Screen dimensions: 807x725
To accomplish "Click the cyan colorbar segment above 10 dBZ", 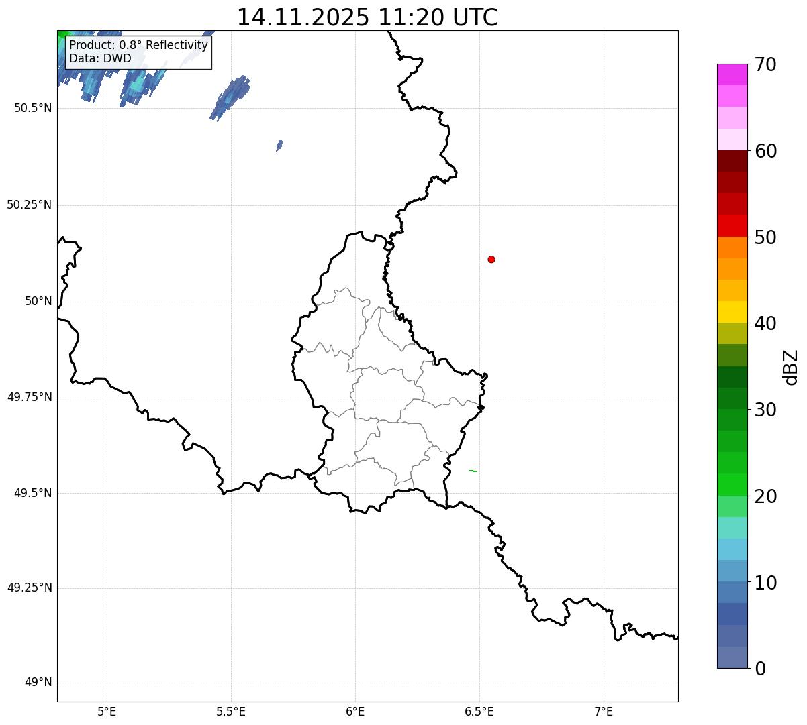I will [732, 550].
